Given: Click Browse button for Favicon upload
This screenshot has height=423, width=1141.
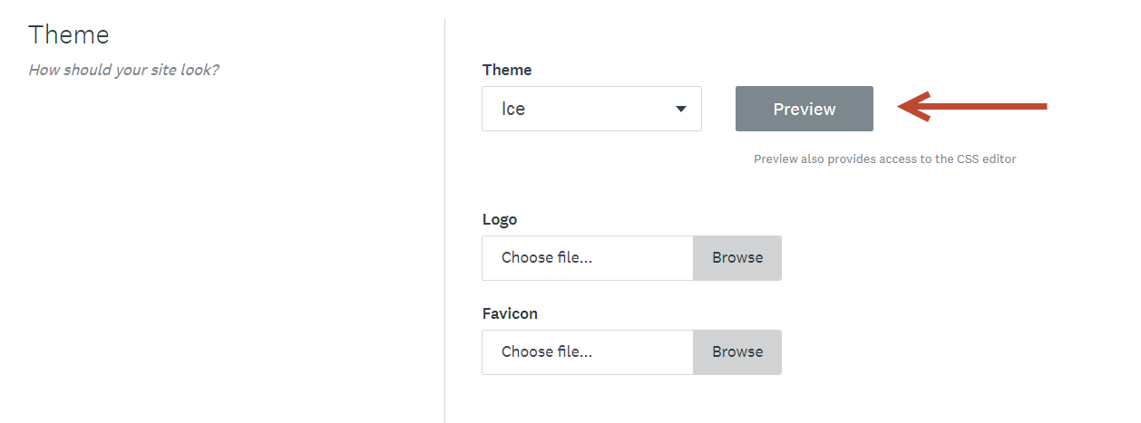Looking at the screenshot, I should pos(736,352).
